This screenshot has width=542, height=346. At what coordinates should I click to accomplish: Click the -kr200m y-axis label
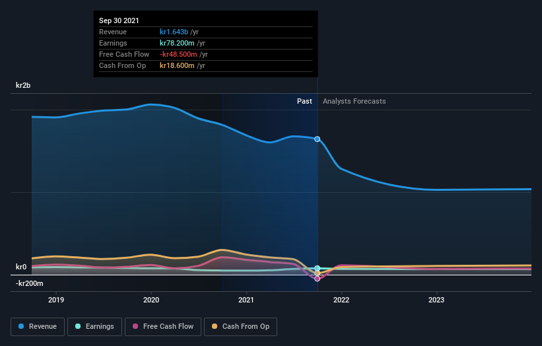30,283
